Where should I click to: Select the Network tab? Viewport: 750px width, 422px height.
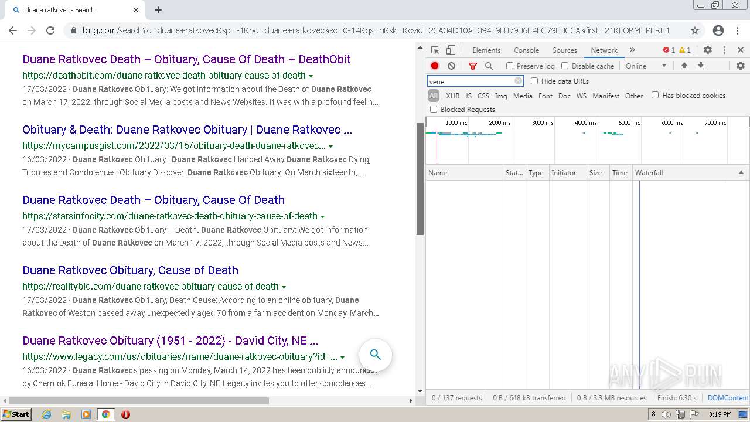point(604,50)
